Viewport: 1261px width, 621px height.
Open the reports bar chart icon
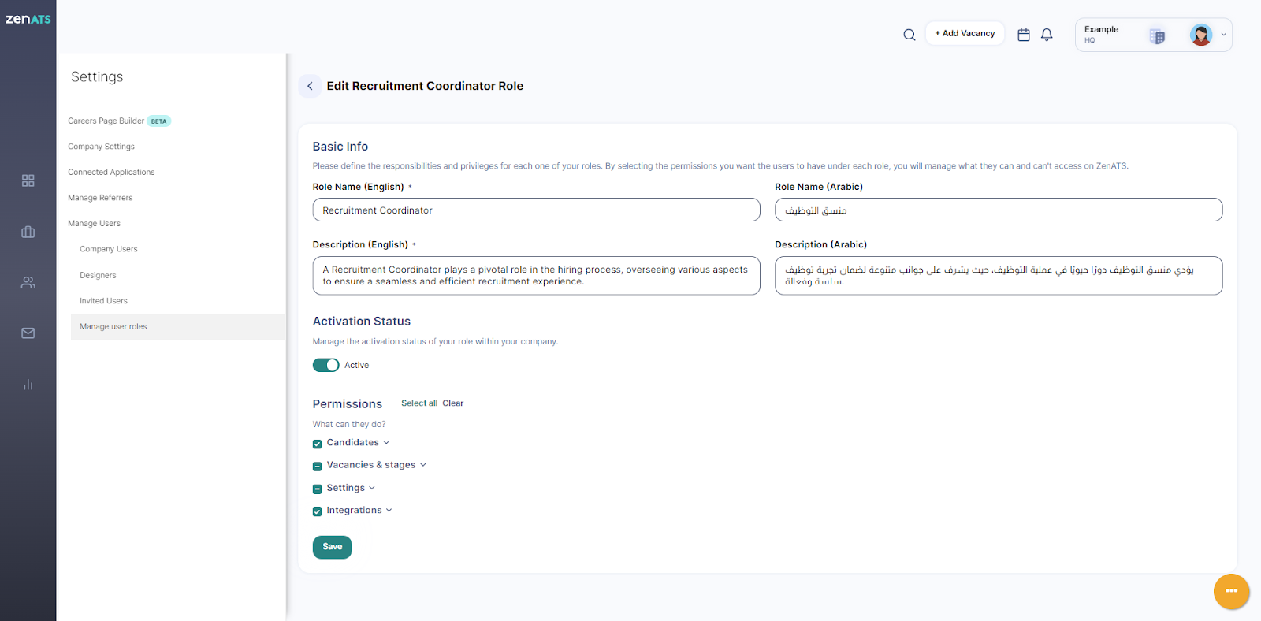click(x=28, y=385)
